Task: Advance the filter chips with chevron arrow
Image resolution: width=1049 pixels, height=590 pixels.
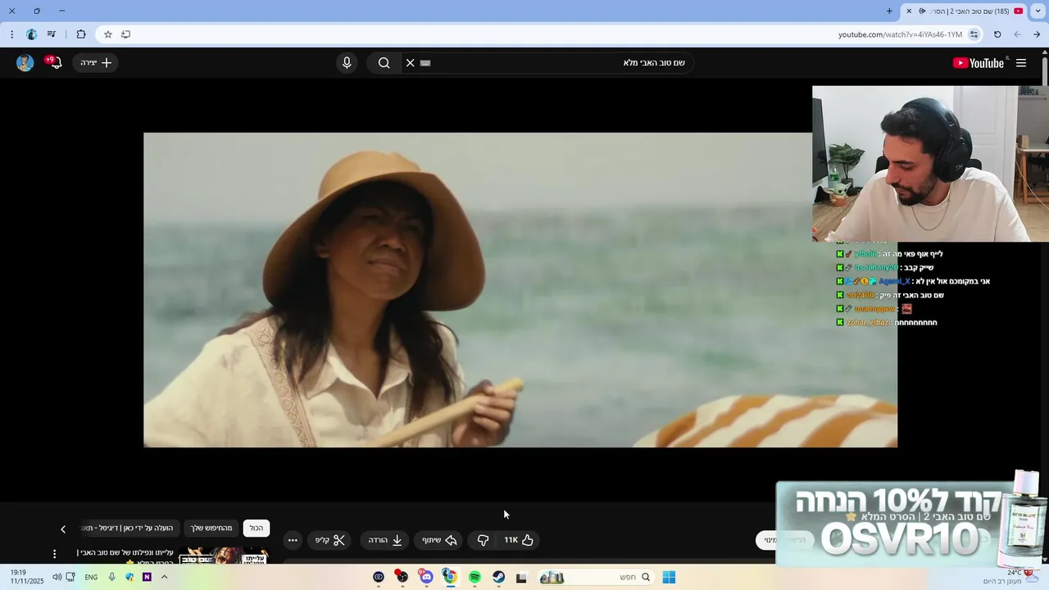Action: [x=63, y=529]
